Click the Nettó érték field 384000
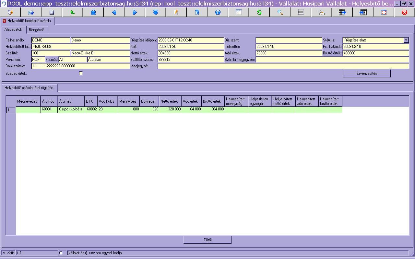 191,53
